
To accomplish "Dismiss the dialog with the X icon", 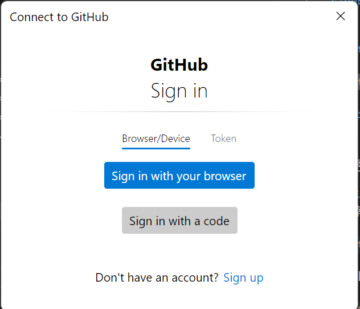I will (x=341, y=16).
